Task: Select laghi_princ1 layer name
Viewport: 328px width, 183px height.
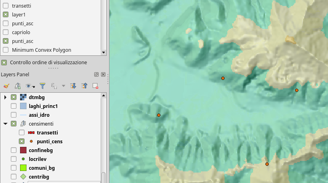Action: tap(43, 106)
